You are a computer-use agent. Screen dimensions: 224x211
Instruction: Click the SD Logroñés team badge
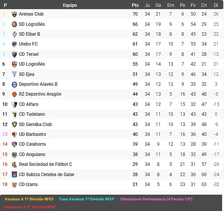pyautogui.click(x=14, y=24)
